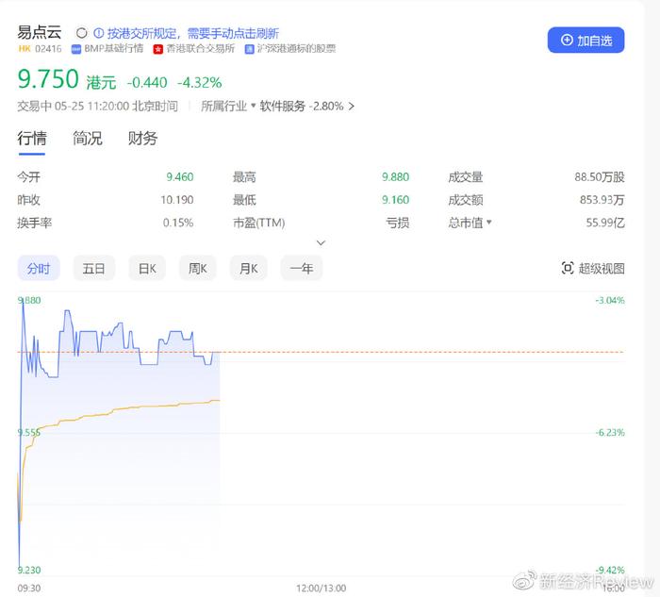Screen dimensions: 660x597
Task: Click the 12:00/13:00 time axis label
Action: [x=322, y=589]
